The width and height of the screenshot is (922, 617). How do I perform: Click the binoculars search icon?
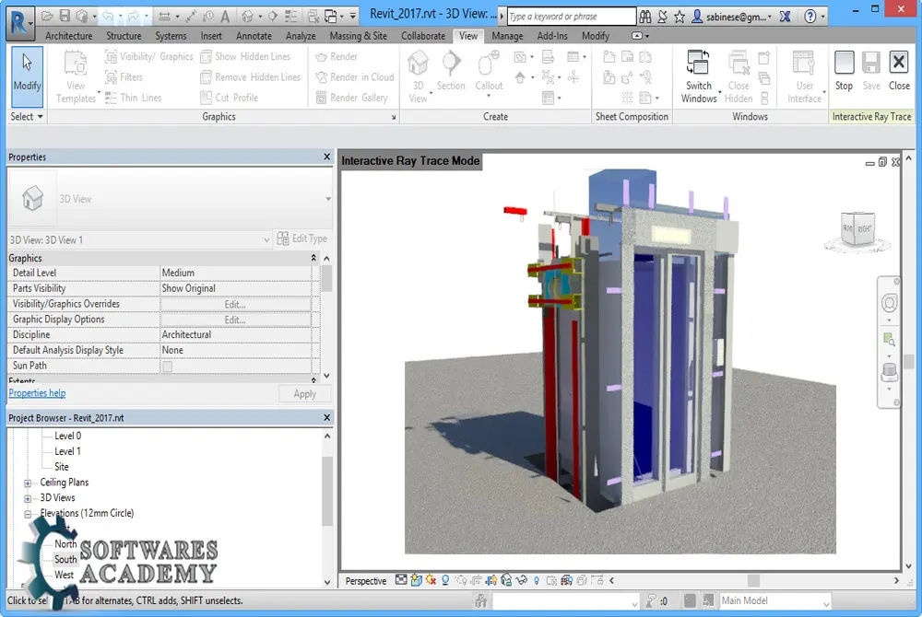pos(645,17)
